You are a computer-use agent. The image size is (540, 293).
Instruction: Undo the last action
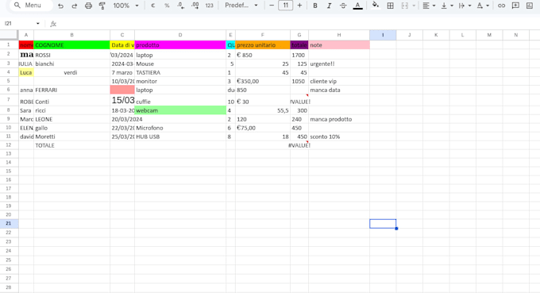point(60,6)
